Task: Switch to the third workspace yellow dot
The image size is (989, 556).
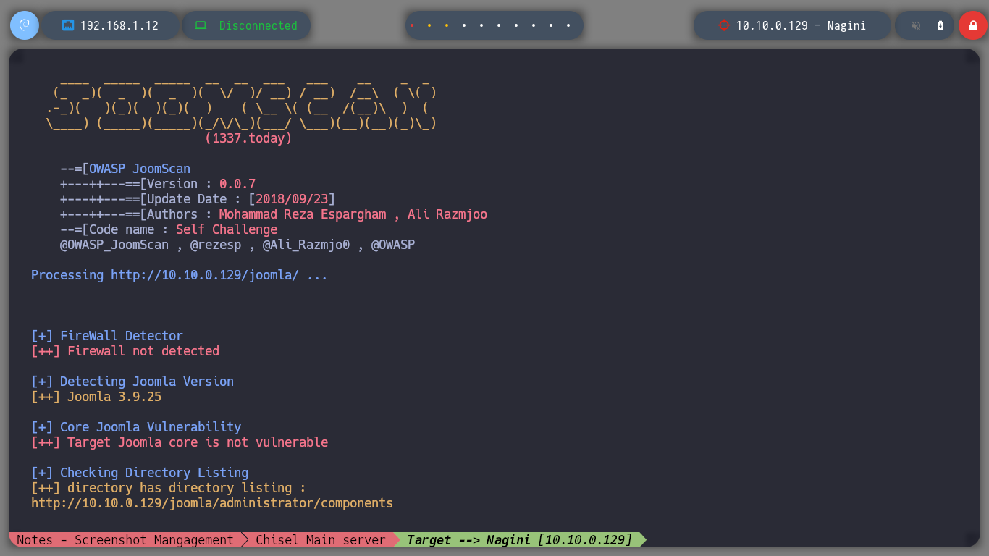Action: point(447,25)
